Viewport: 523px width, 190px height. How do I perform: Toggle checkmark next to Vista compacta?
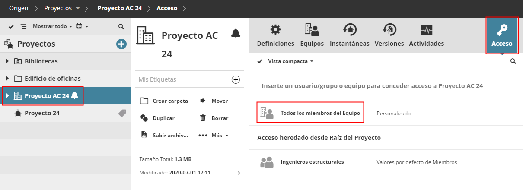pyautogui.click(x=260, y=61)
